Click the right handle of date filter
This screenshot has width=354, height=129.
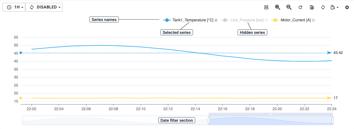[333, 121]
